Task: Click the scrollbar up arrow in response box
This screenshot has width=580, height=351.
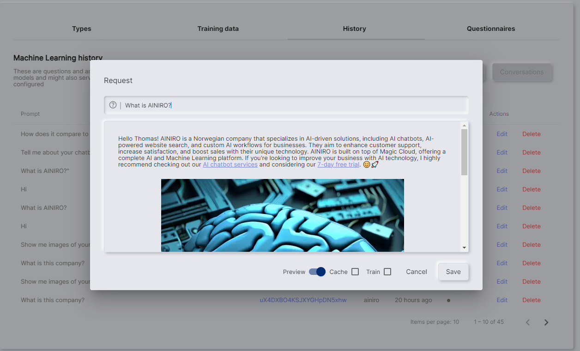Action: coord(464,125)
